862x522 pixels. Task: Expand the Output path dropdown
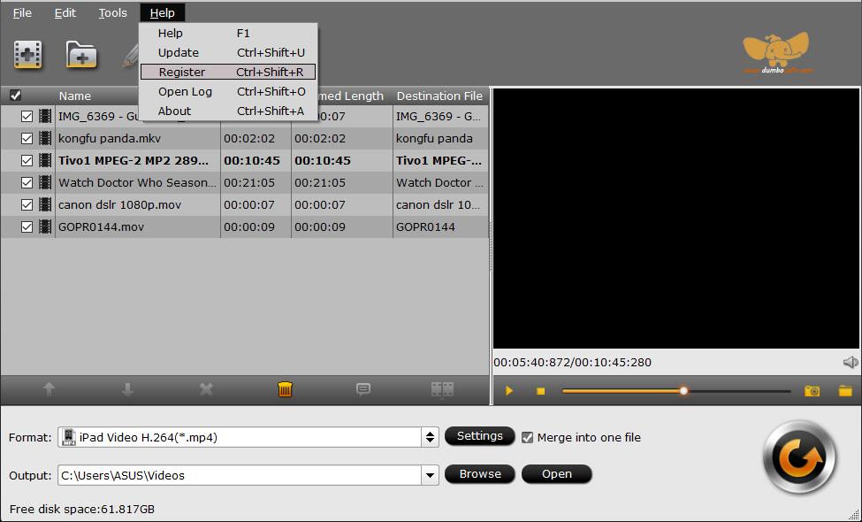click(430, 475)
